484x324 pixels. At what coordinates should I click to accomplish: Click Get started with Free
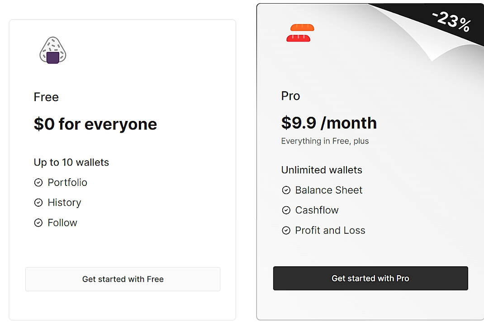coord(123,279)
